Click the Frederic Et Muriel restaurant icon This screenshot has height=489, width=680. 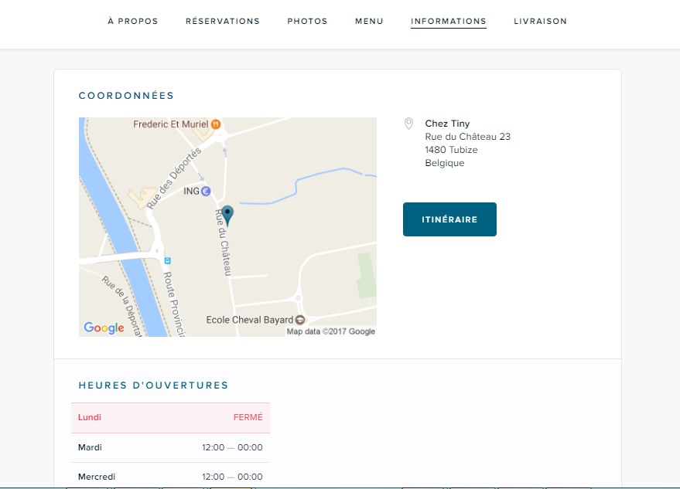click(216, 124)
